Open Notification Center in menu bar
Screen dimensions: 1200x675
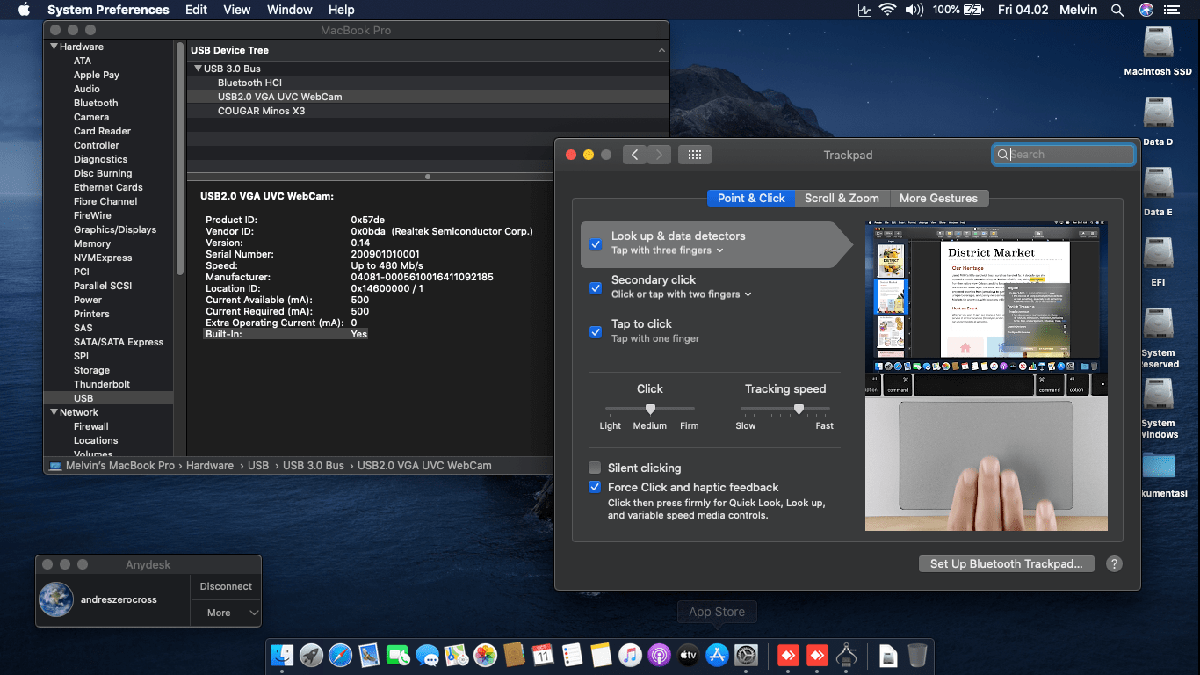coord(1172,10)
